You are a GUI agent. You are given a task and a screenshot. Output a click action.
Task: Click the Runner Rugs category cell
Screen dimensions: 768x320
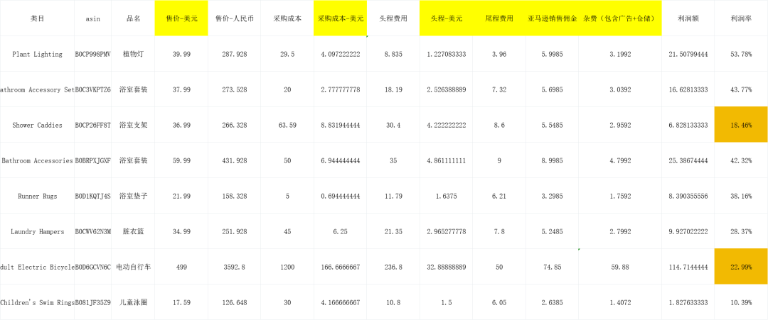(37, 196)
